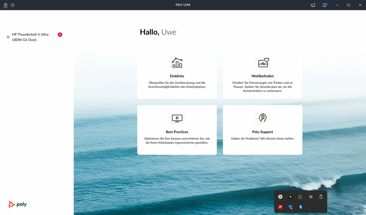Click the Bluetooth icon in system tray
Viewport: 366px width, 215px height.
pyautogui.click(x=301, y=207)
